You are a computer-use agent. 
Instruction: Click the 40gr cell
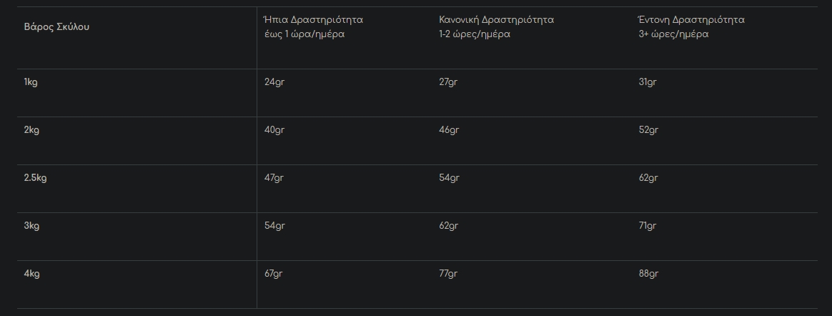point(274,130)
